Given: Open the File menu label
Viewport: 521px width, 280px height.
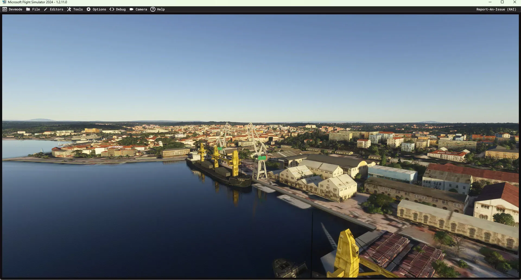Looking at the screenshot, I should tap(36, 9).
